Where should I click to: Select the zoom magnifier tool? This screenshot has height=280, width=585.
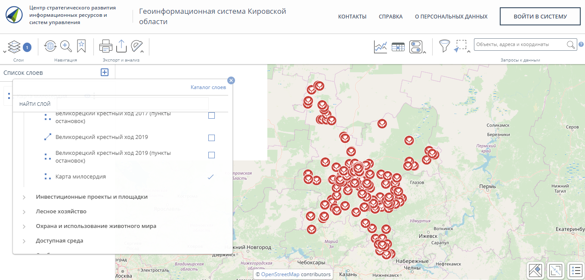point(65,46)
